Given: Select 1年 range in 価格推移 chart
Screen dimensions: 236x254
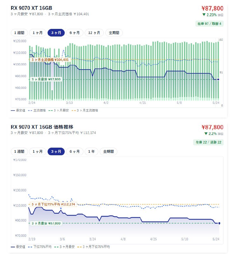Looking at the screenshot, I should click(91, 151).
